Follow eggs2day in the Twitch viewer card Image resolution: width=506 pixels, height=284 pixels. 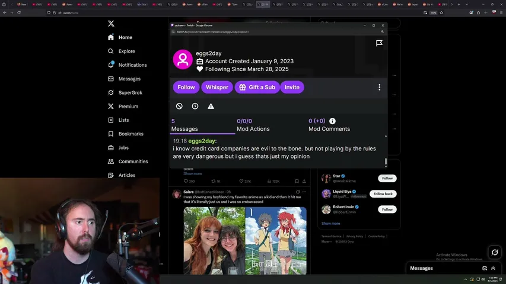186,87
